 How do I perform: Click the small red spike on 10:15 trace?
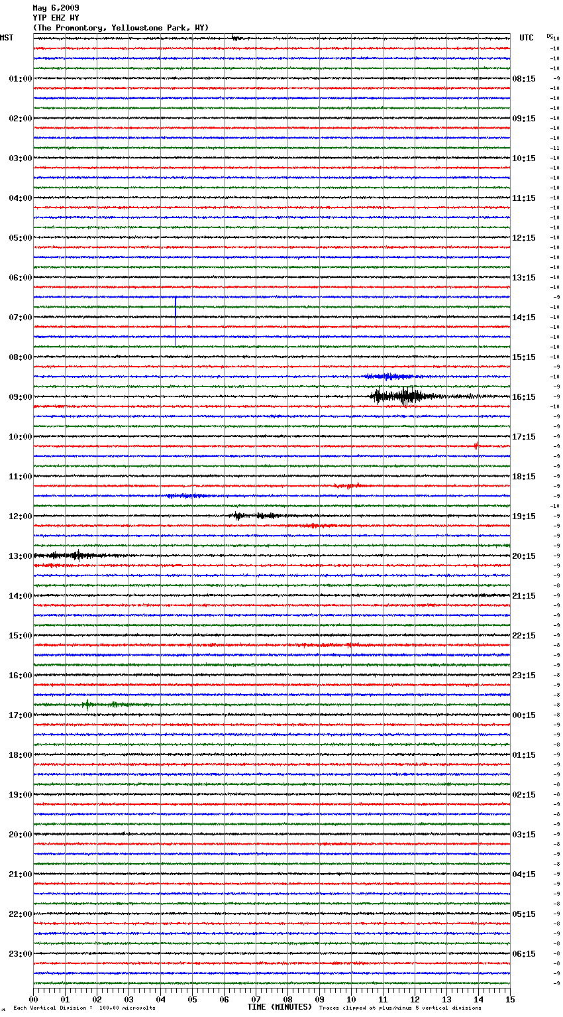[476, 446]
